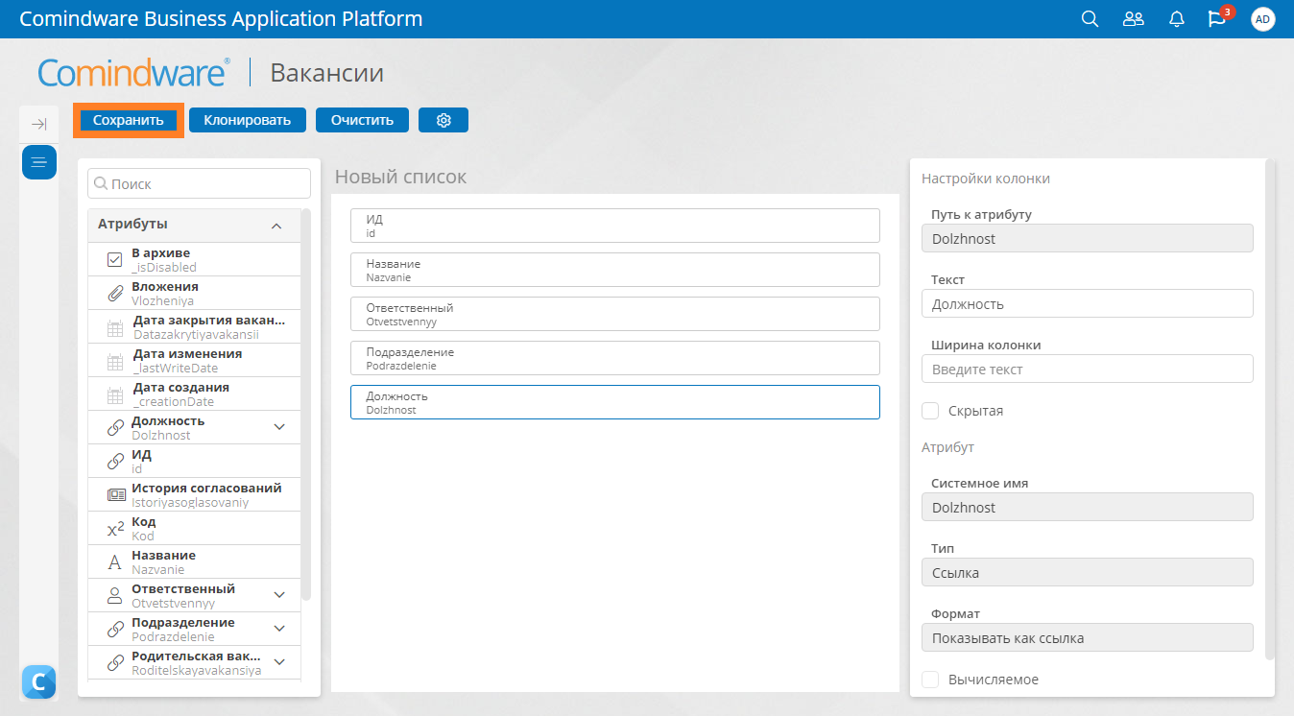Open the AD user avatar menu

tap(1262, 19)
